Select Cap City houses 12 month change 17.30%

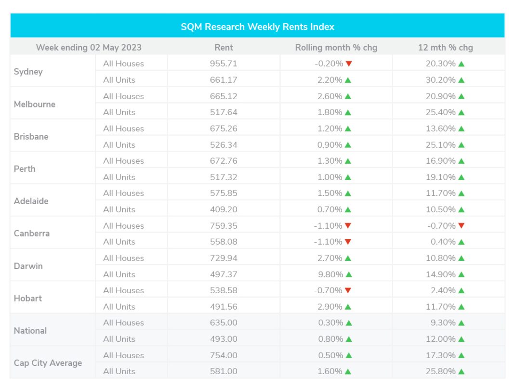[440, 355]
